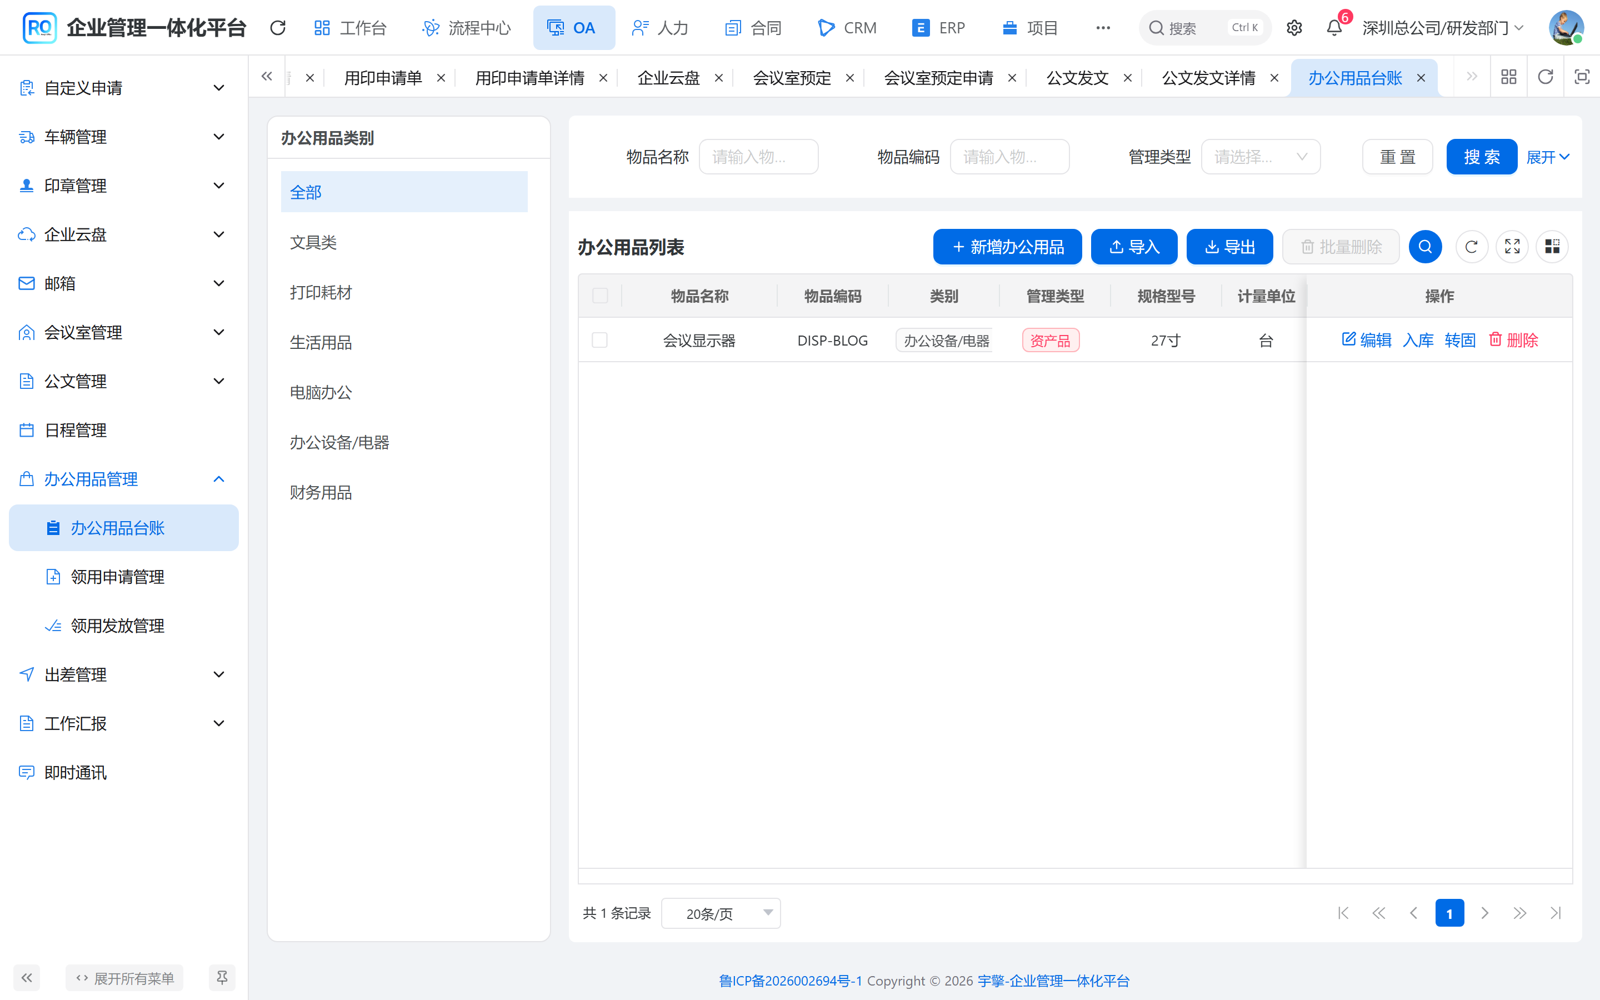Click previous page arrow in pagination

tap(1413, 913)
